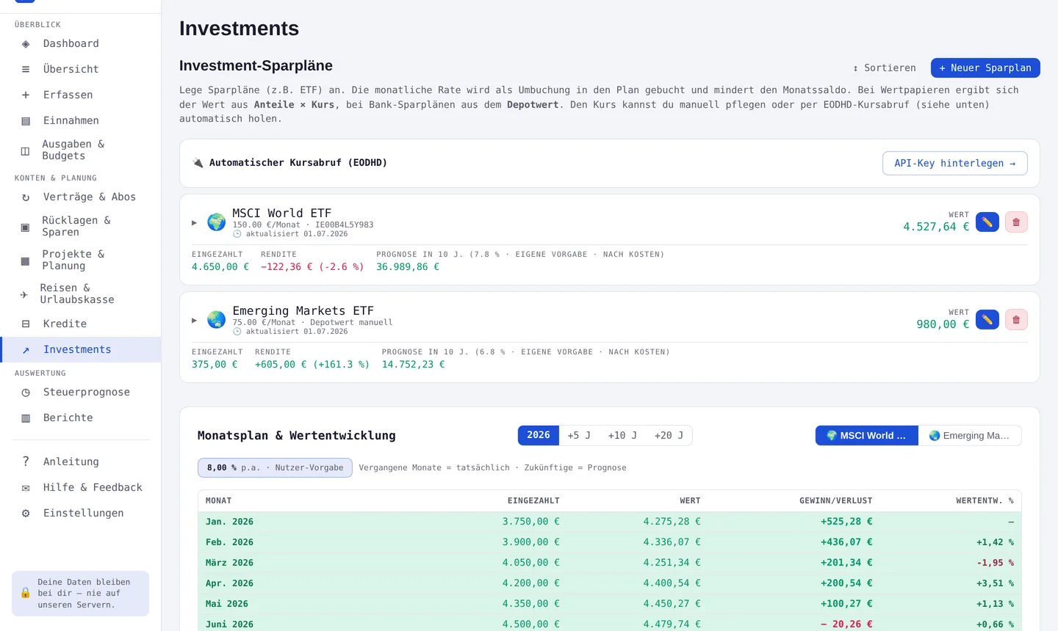The image size is (1058, 631).
Task: Click the EINGEZAHLT column header in table
Action: 533,500
